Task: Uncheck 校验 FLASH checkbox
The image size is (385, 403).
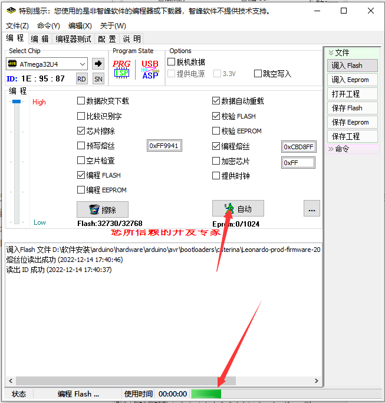Action: (216, 116)
